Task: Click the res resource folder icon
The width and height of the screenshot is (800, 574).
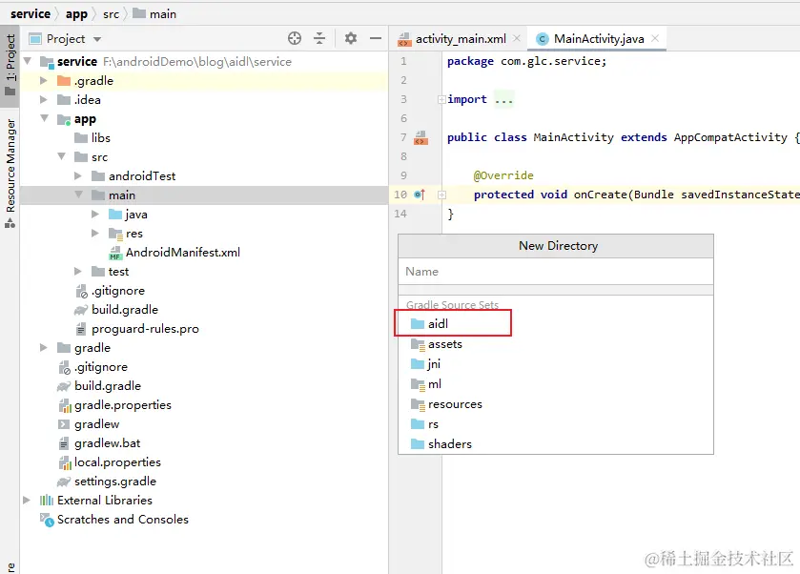Action: pyautogui.click(x=115, y=235)
